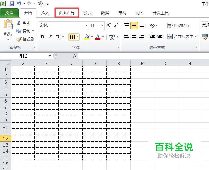The image size is (209, 170).
Task: Click the Undo arrow icon
Action: pyautogui.click(x=19, y=3)
